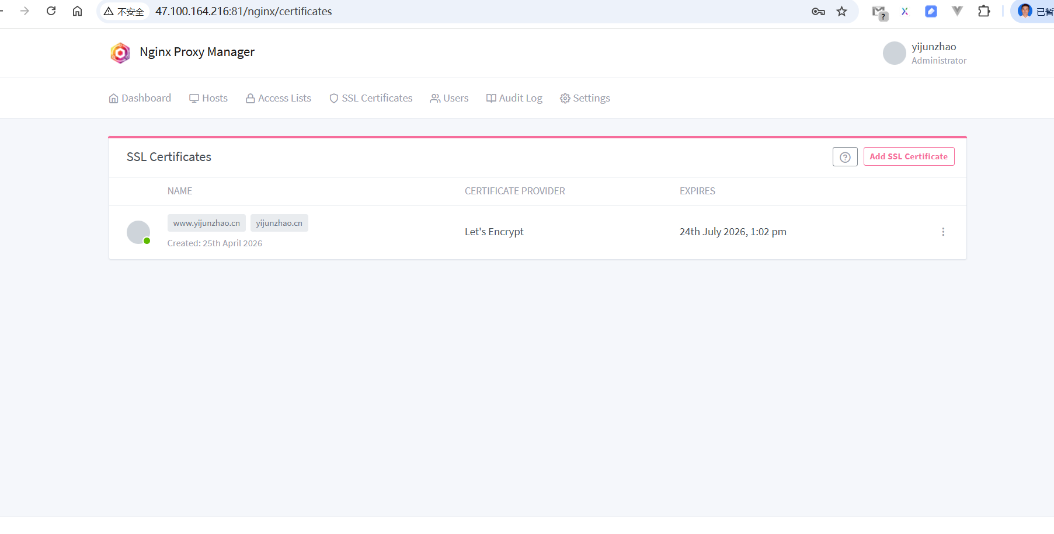Bookmark this page with the star icon
Image resolution: width=1054 pixels, height=534 pixels.
click(841, 11)
